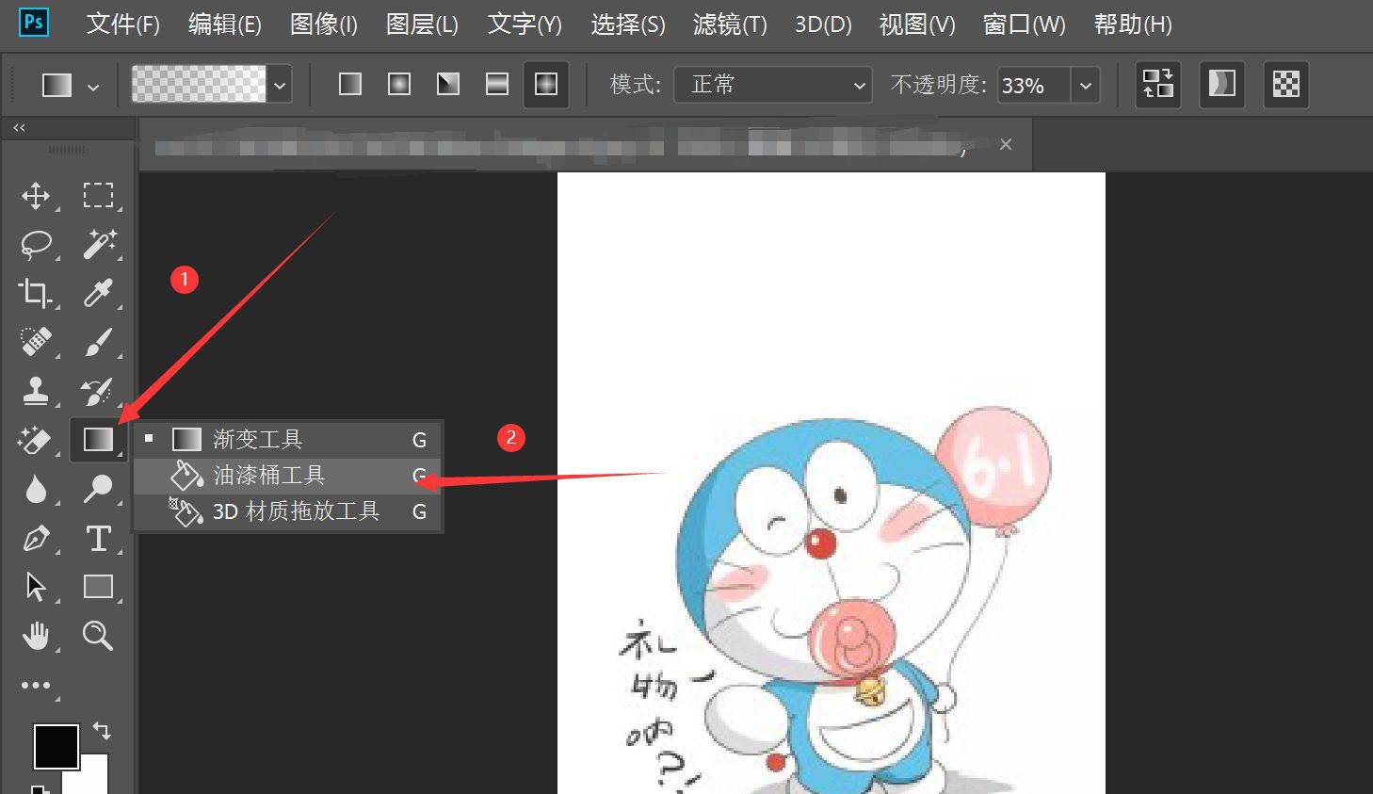Select the Crop tool
1373x794 pixels.
coord(36,293)
